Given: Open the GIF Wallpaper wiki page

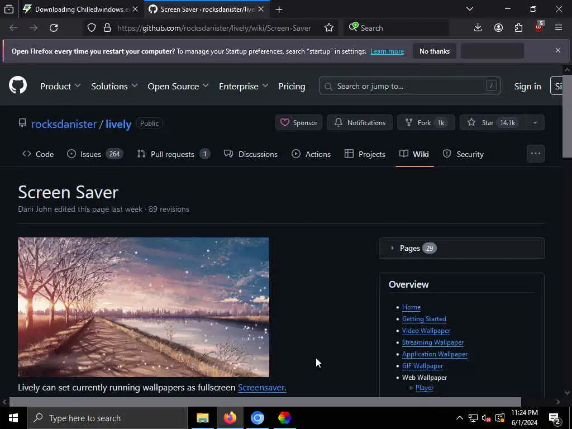Looking at the screenshot, I should coord(422,365).
